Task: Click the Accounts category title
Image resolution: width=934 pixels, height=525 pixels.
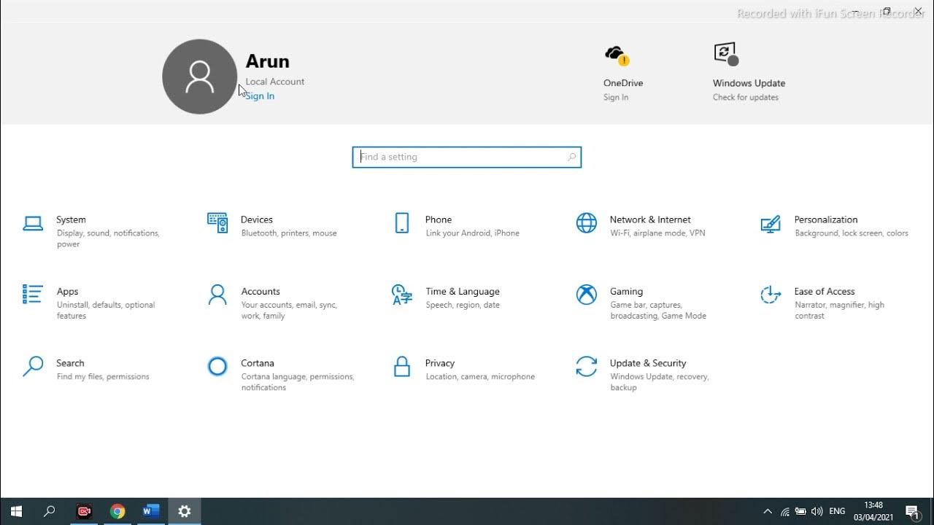Action: (260, 291)
